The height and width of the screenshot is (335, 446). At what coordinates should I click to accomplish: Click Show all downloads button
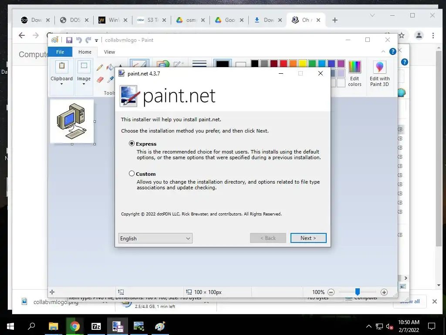click(x=409, y=301)
